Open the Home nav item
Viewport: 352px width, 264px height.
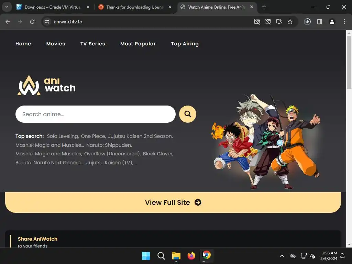[x=23, y=44]
